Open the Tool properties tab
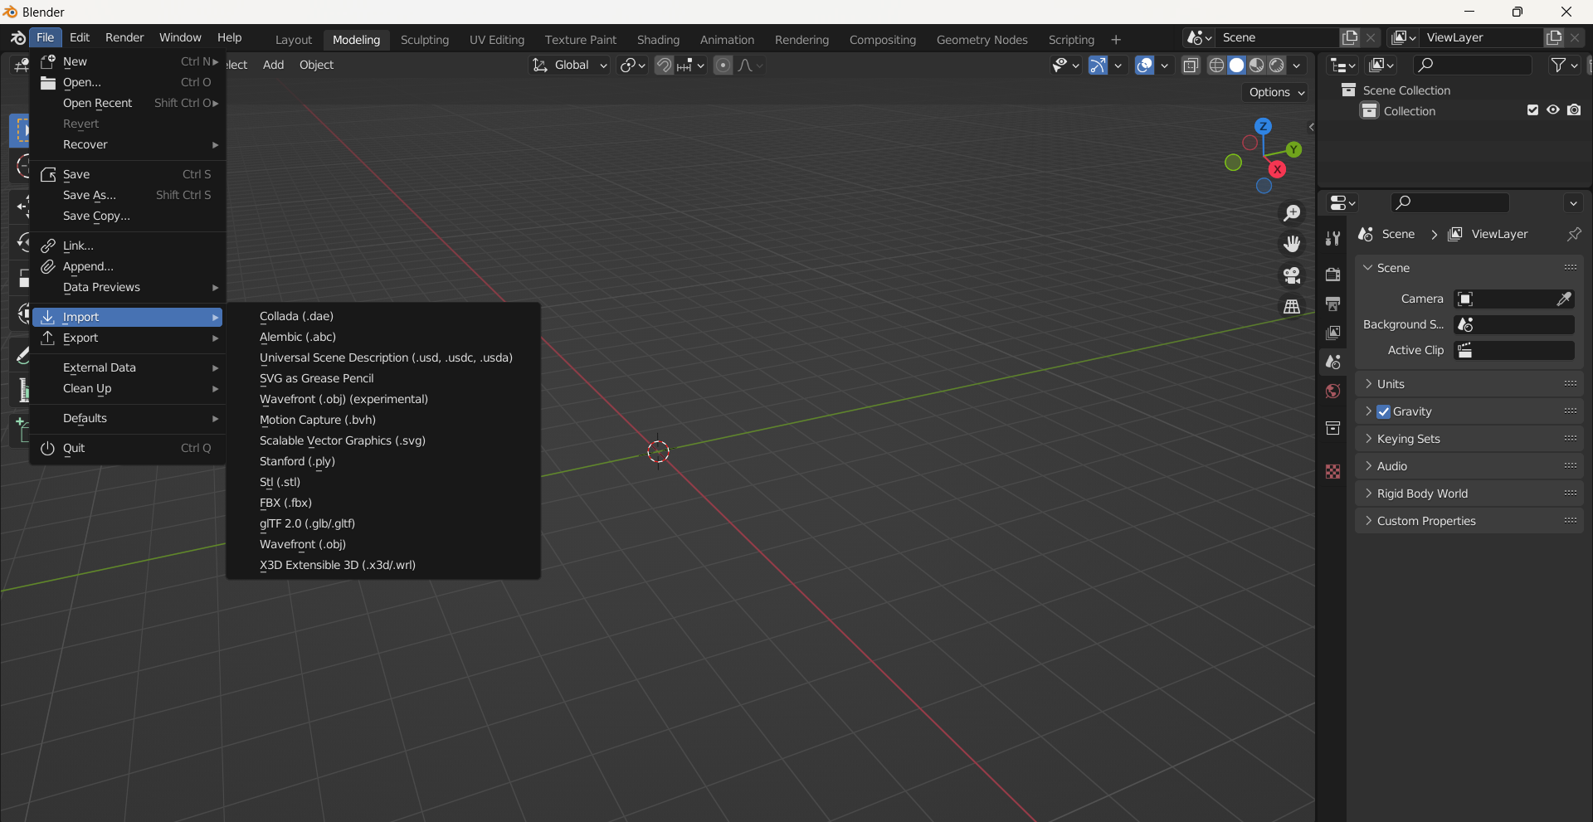The image size is (1593, 822). 1332,239
